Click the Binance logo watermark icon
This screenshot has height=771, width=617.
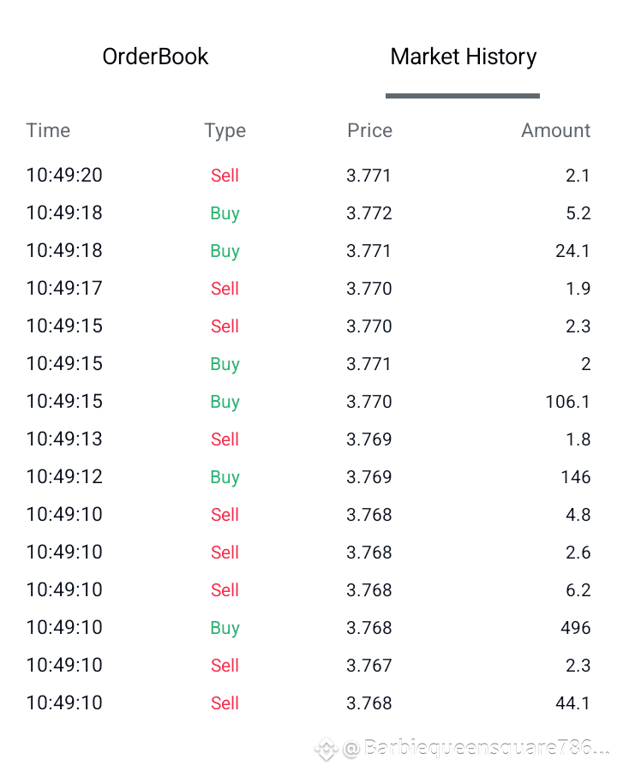click(x=326, y=749)
